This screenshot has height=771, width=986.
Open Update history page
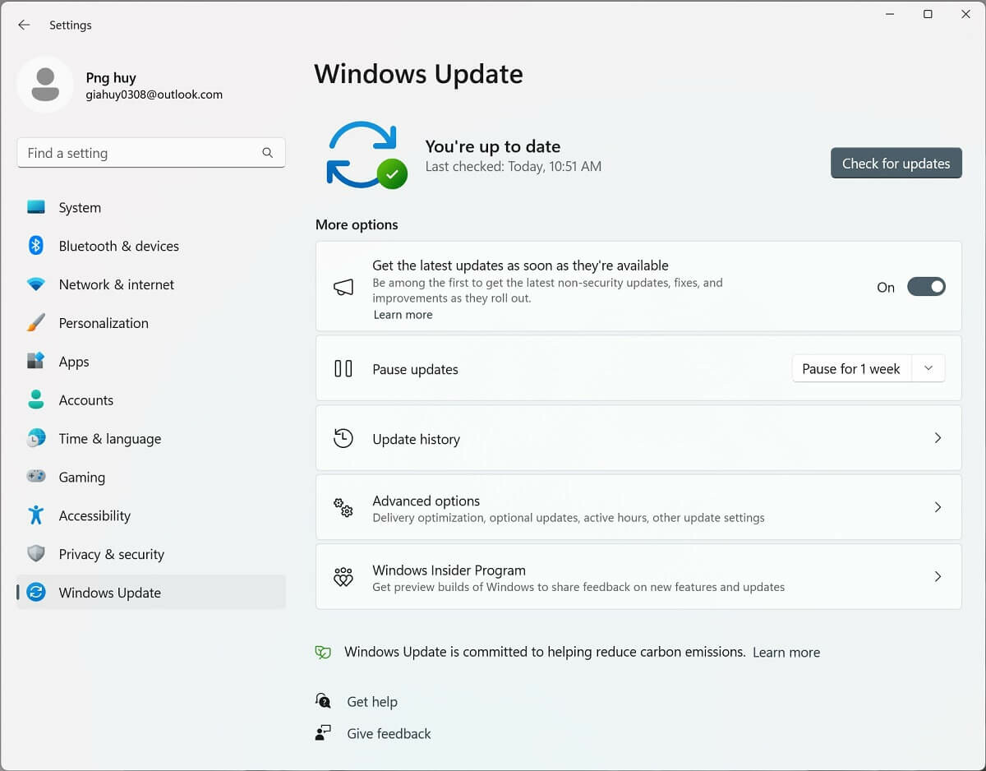[x=938, y=438]
